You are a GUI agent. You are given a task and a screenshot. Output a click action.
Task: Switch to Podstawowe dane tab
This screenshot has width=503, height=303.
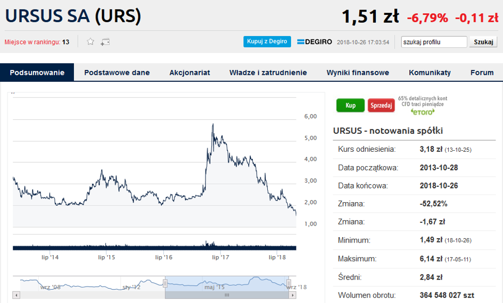point(117,73)
